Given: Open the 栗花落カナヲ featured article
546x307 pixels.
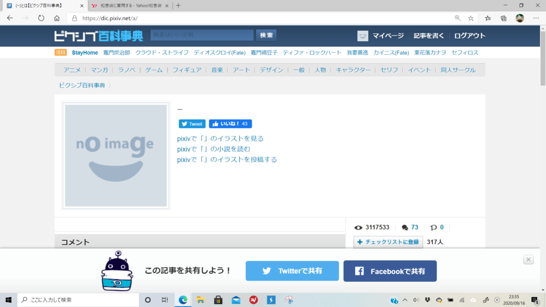Looking at the screenshot, I should 430,52.
